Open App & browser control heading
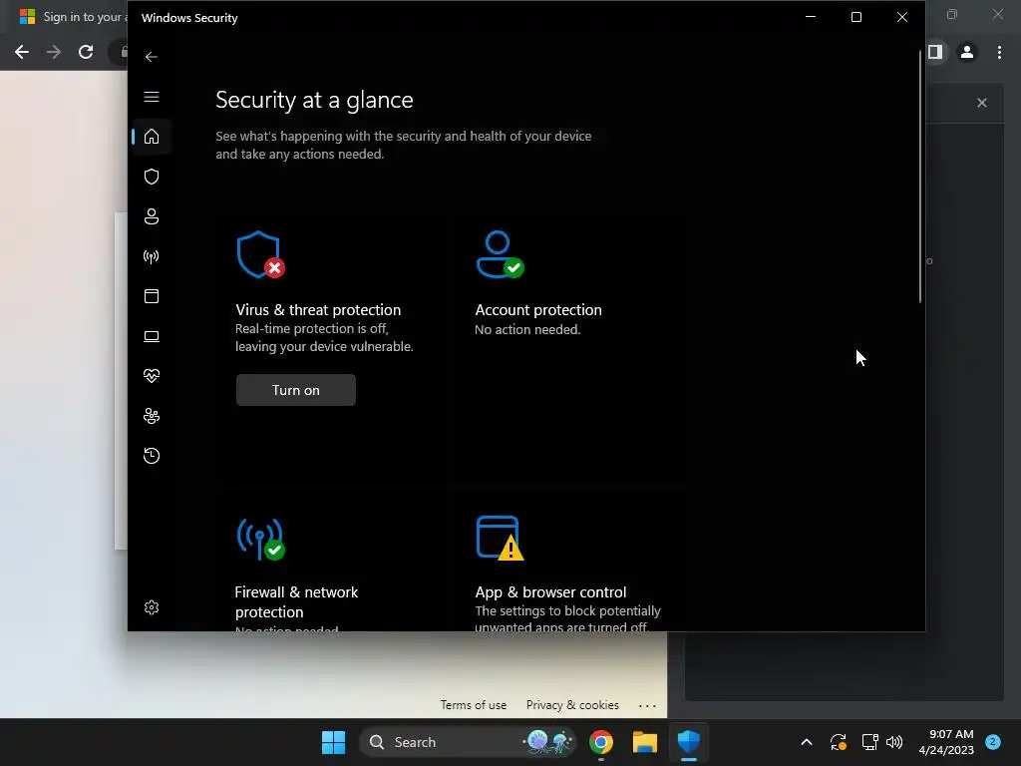The height and width of the screenshot is (766, 1021). pyautogui.click(x=550, y=592)
